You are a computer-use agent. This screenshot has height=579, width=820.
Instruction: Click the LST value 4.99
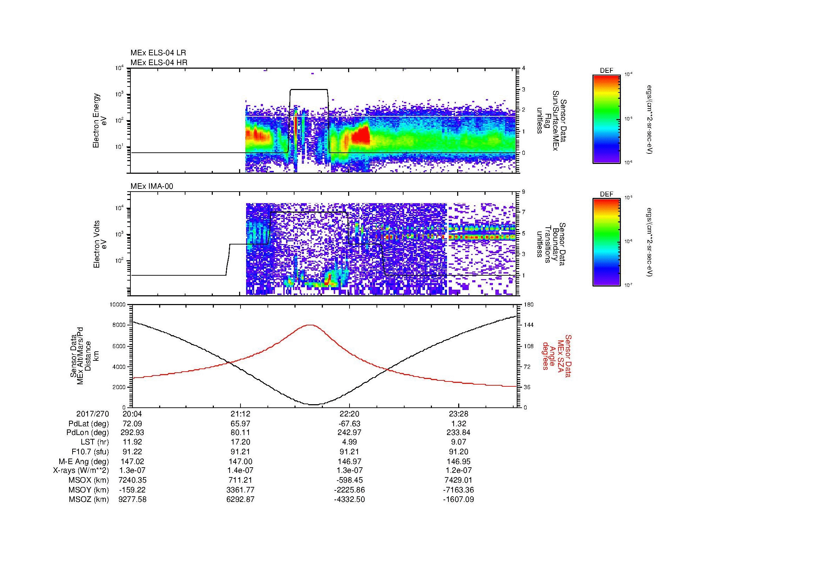pos(349,443)
